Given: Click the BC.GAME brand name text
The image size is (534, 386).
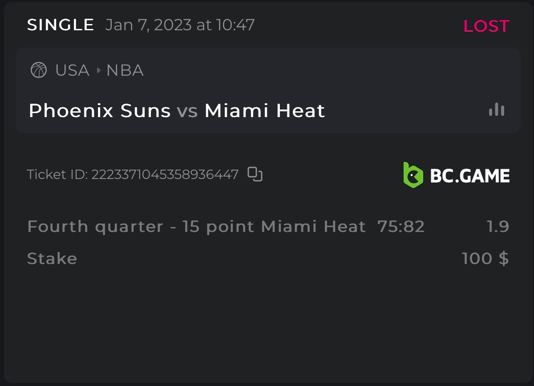Looking at the screenshot, I should pyautogui.click(x=469, y=175).
